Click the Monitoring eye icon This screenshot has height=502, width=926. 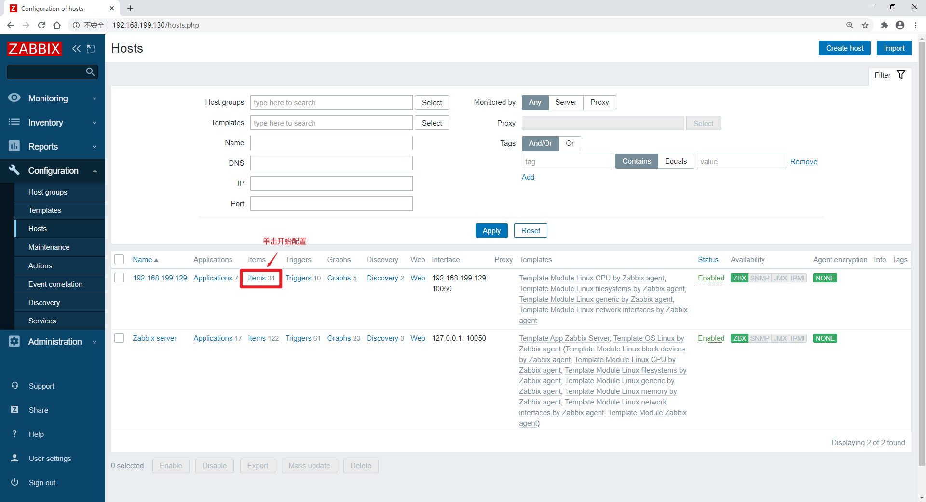[x=14, y=98]
